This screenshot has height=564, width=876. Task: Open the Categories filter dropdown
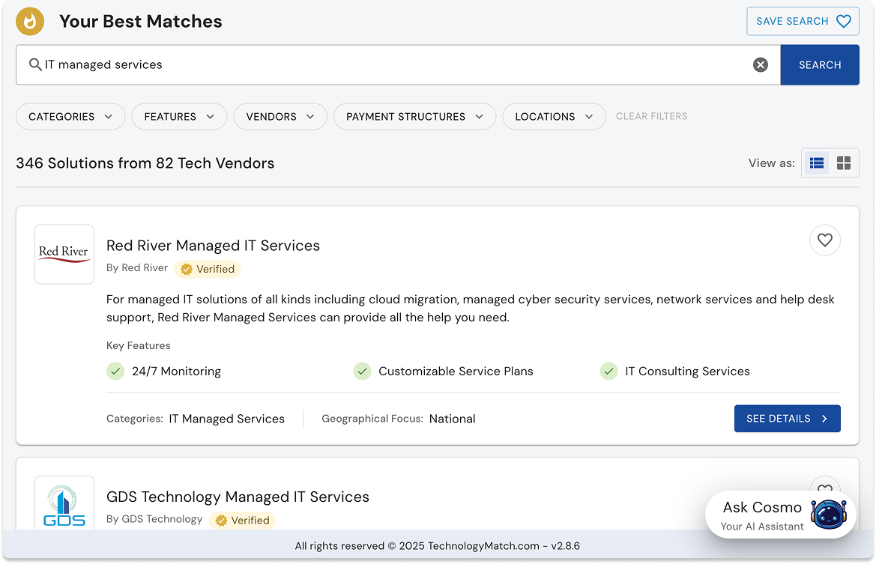(x=70, y=117)
